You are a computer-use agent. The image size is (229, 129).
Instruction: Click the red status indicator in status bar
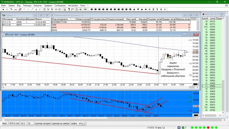point(208,128)
